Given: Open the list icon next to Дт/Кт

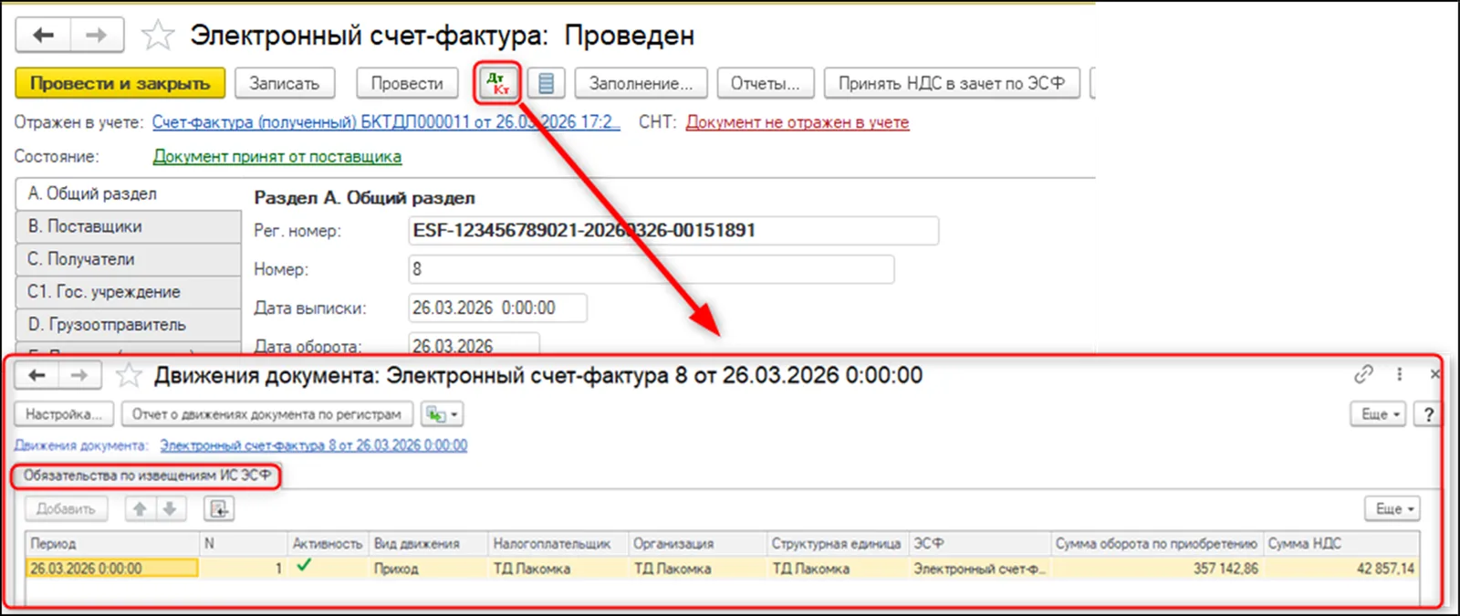Looking at the screenshot, I should pos(546,83).
